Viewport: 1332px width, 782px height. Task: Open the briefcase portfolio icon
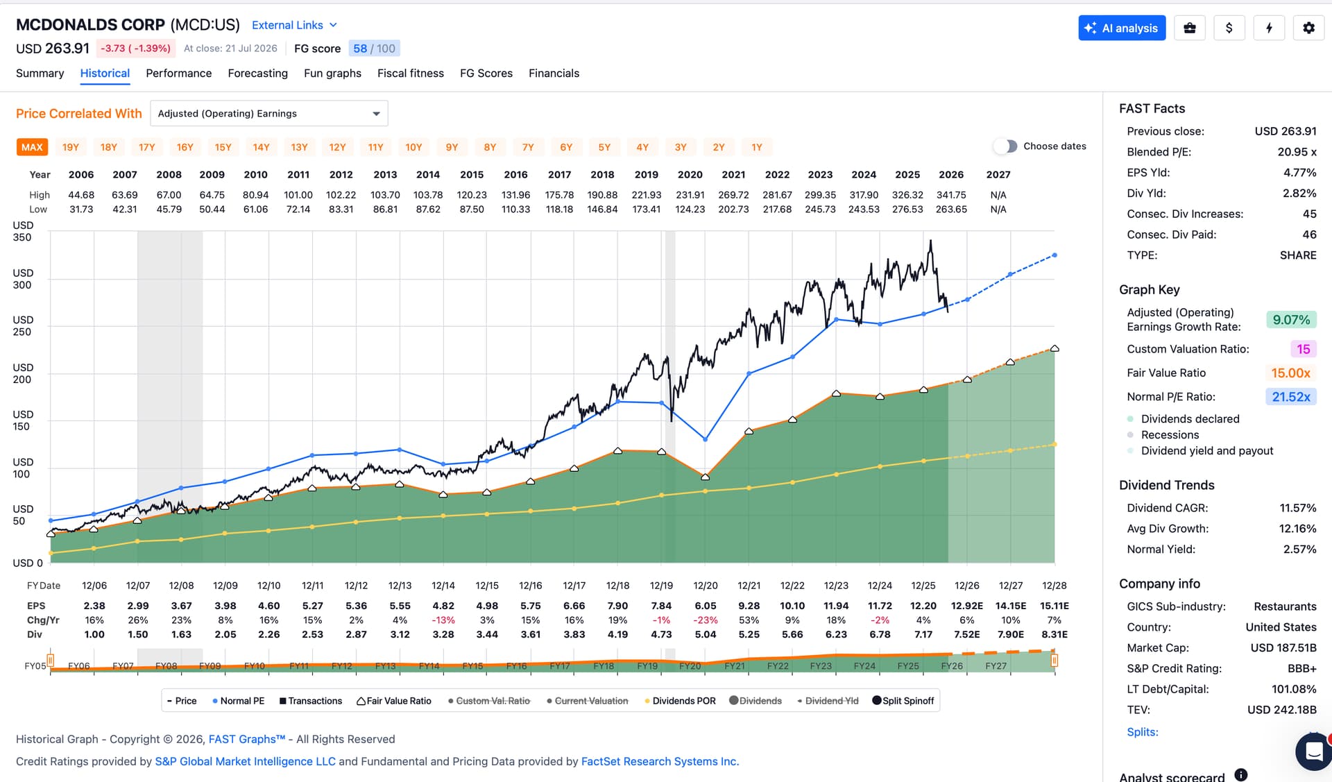[x=1189, y=28]
